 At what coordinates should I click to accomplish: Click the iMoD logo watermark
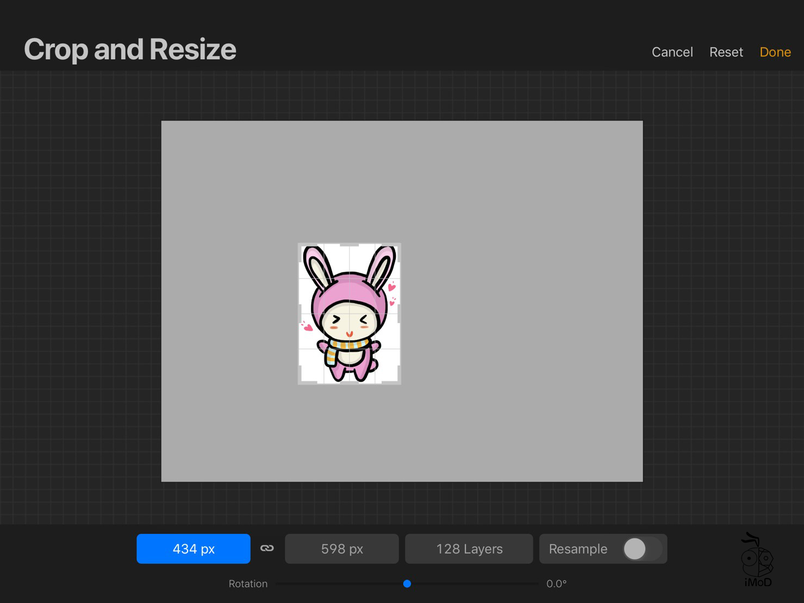coord(757,560)
